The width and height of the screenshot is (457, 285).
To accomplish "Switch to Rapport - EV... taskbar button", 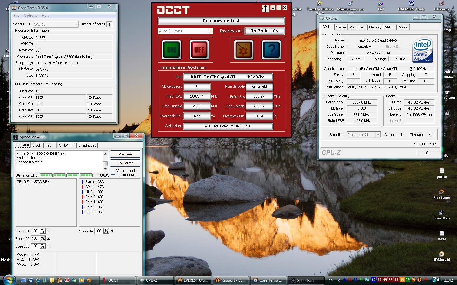I will coord(231,280).
